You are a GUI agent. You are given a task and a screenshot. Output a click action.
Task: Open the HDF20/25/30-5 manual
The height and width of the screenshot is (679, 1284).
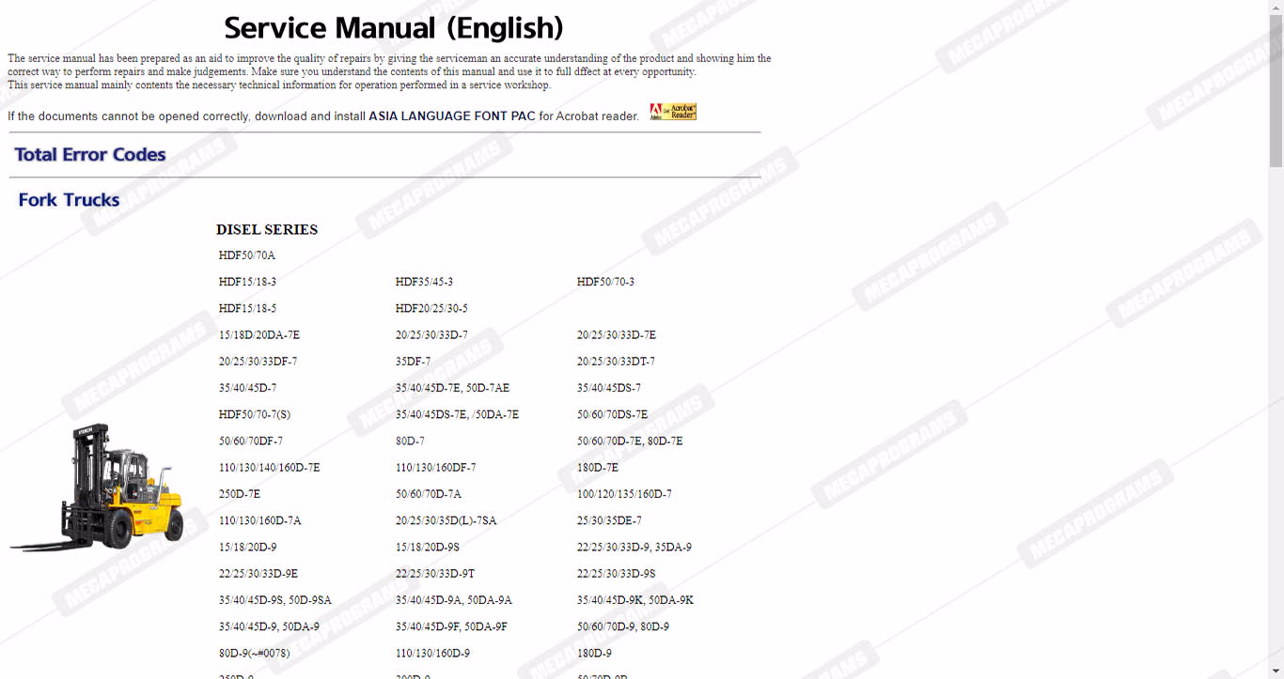coord(431,308)
